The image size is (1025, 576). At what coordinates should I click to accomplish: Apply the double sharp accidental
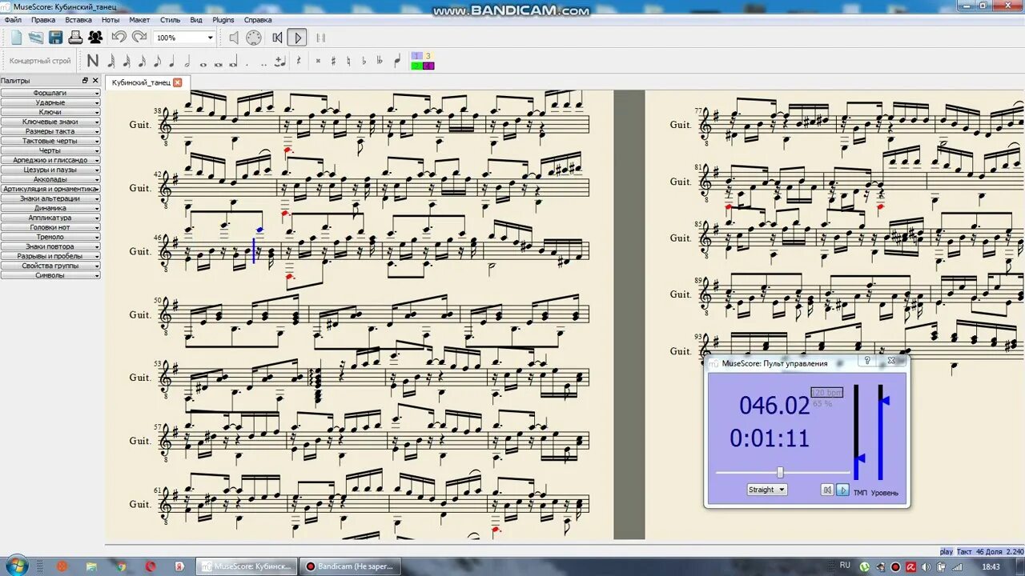318,61
